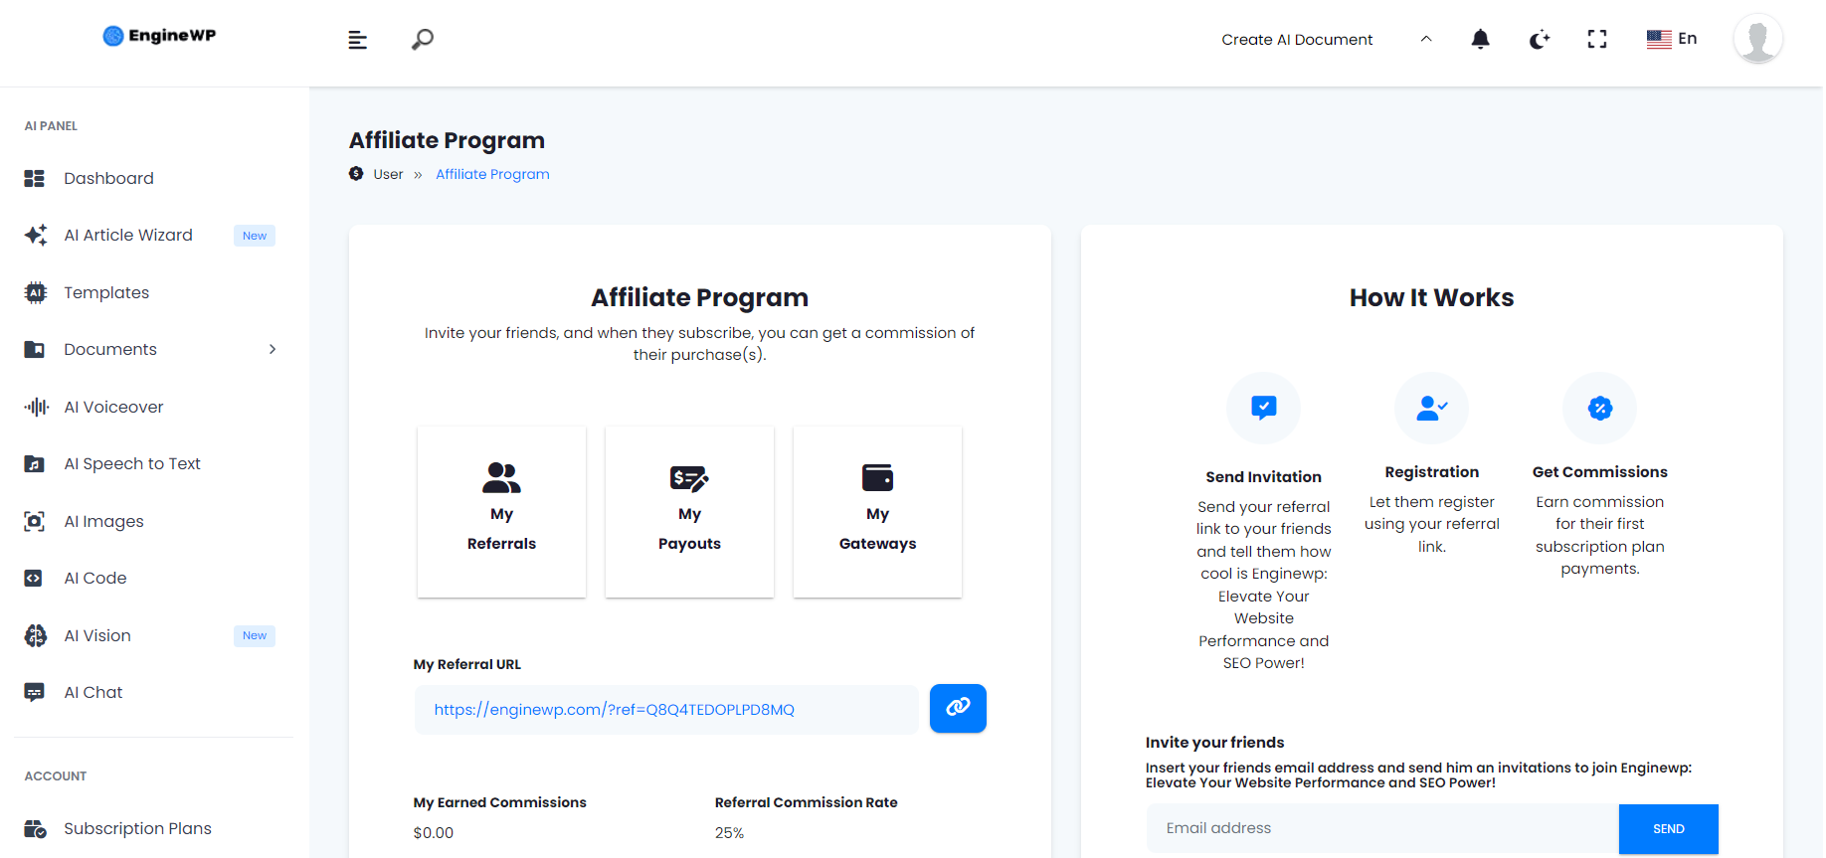Screen dimensions: 1826x858
Task: Click the Affiliate Program breadcrumb link
Action: point(492,174)
